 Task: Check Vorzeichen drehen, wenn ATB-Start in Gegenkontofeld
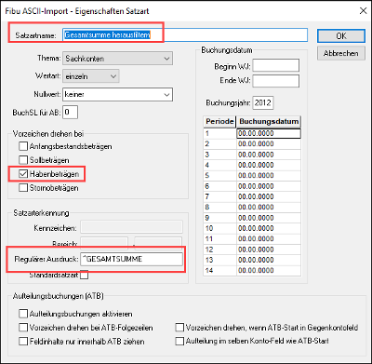[x=179, y=328]
